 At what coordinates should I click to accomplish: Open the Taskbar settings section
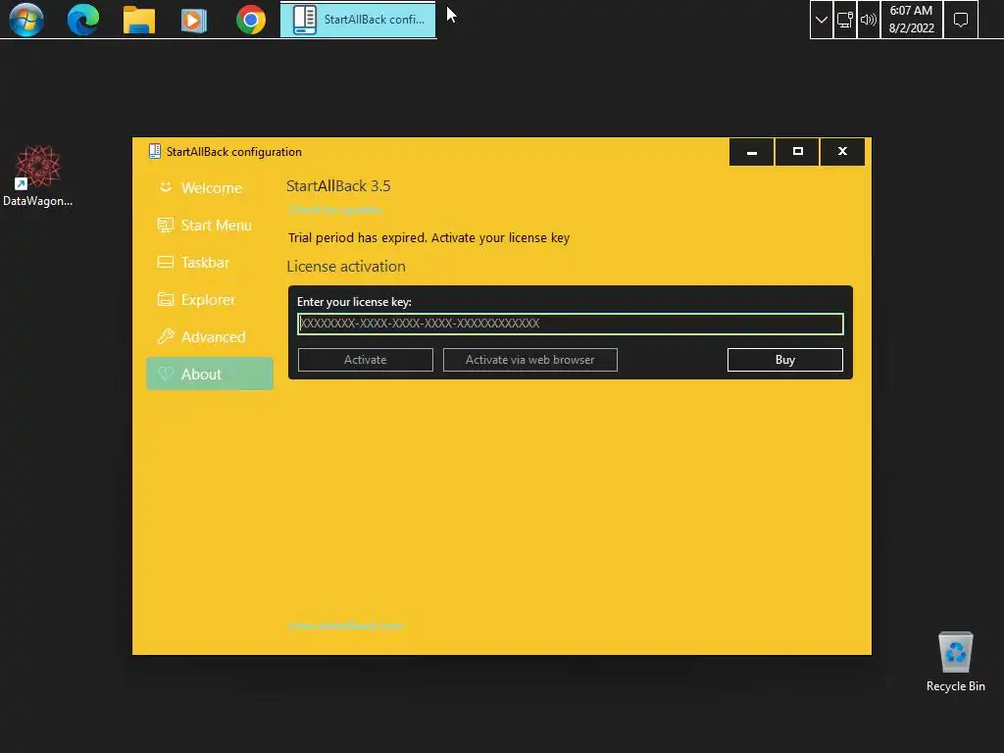pos(210,262)
